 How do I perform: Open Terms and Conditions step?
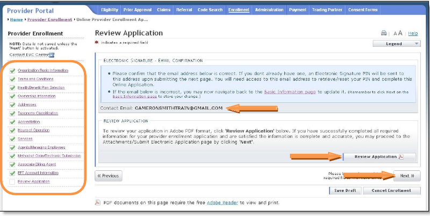(x=35, y=79)
